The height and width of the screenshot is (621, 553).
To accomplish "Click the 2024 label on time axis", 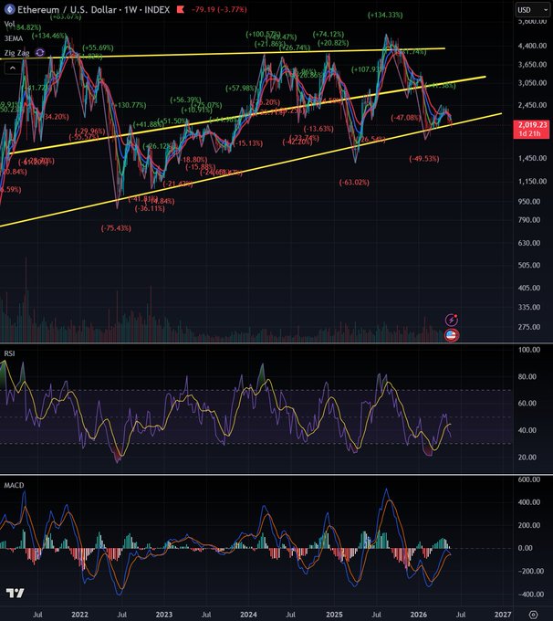I will tap(248, 615).
